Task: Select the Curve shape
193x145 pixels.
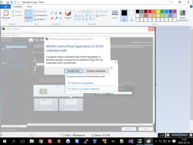Action: point(79,12)
